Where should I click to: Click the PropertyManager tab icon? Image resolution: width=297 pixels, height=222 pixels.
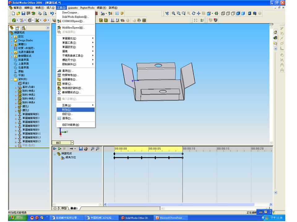click(x=18, y=28)
